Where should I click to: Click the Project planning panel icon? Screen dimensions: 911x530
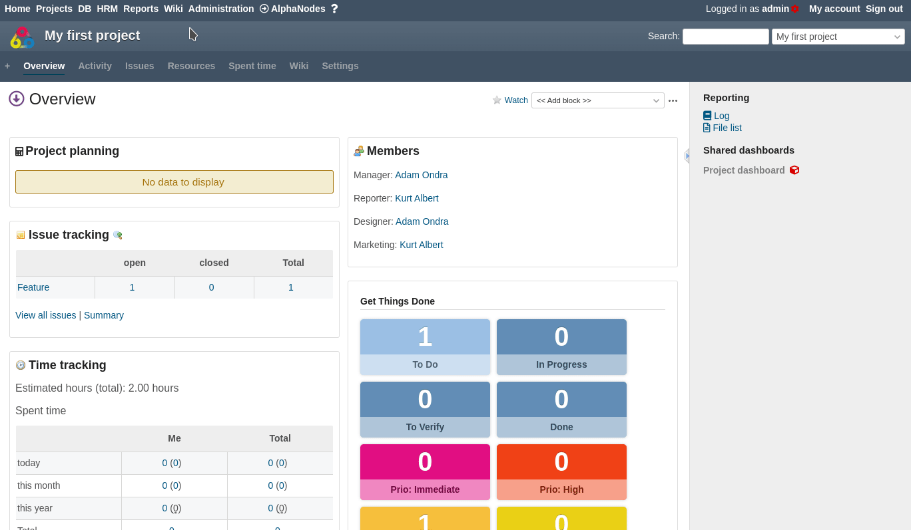(x=19, y=150)
